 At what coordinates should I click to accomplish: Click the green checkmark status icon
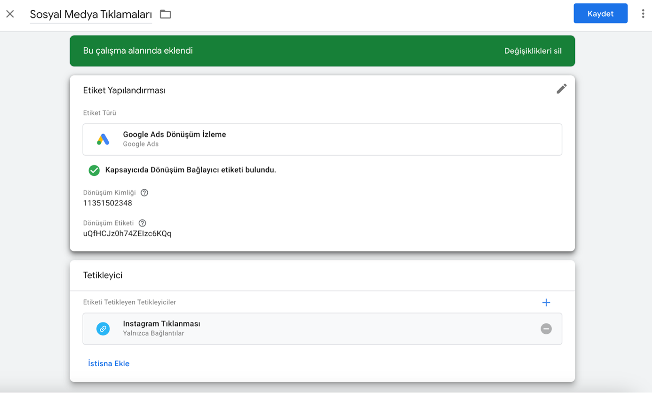coord(94,170)
